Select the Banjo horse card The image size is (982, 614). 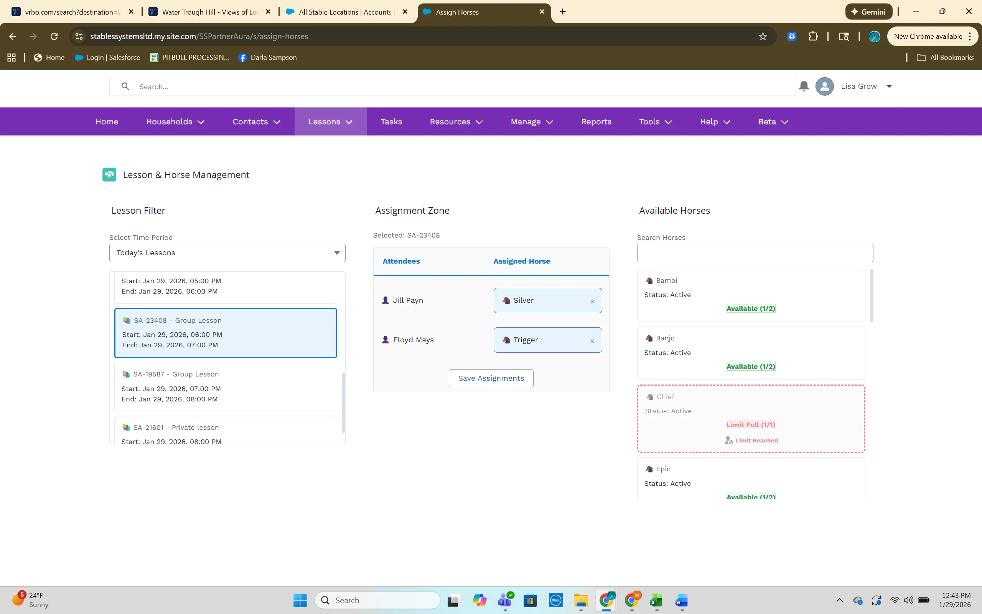click(751, 353)
